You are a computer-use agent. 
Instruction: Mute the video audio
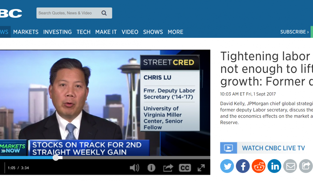tap(135, 168)
